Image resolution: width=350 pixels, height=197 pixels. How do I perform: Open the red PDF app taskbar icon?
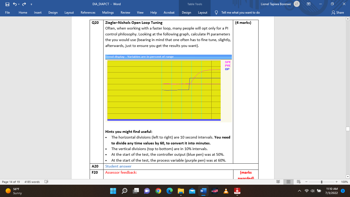point(237,191)
